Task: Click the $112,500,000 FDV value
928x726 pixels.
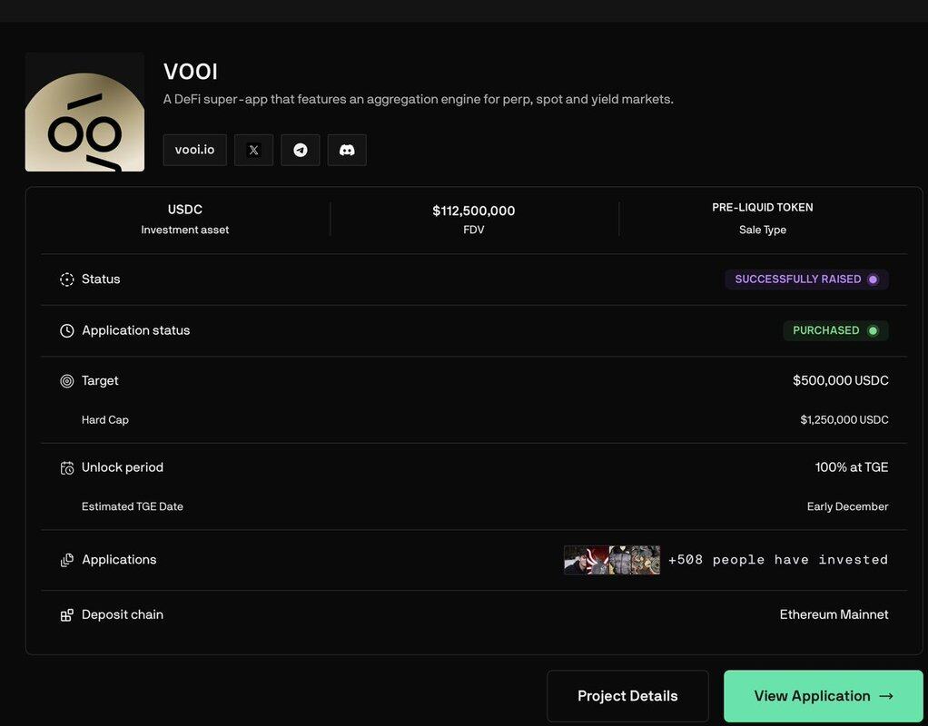Action: [474, 211]
